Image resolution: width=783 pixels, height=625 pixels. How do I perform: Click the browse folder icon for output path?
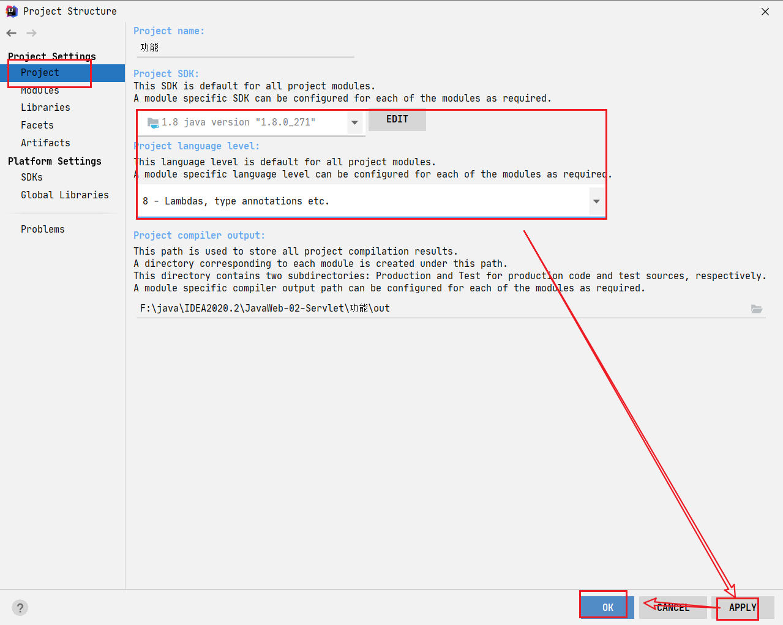[757, 309]
